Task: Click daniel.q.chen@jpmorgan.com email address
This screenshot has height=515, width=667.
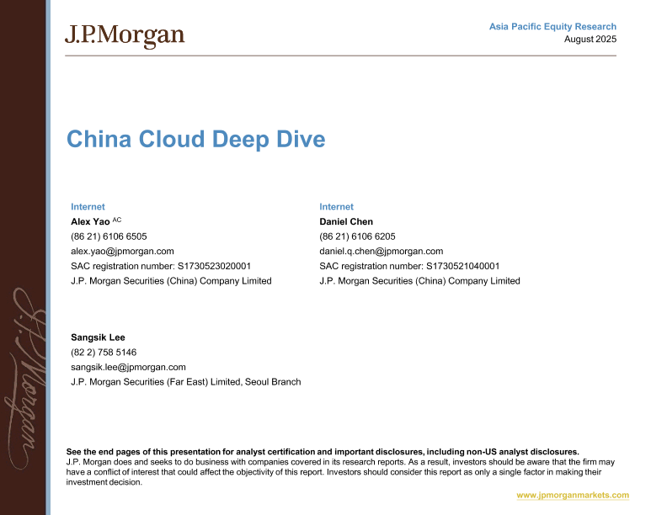Action: (381, 251)
